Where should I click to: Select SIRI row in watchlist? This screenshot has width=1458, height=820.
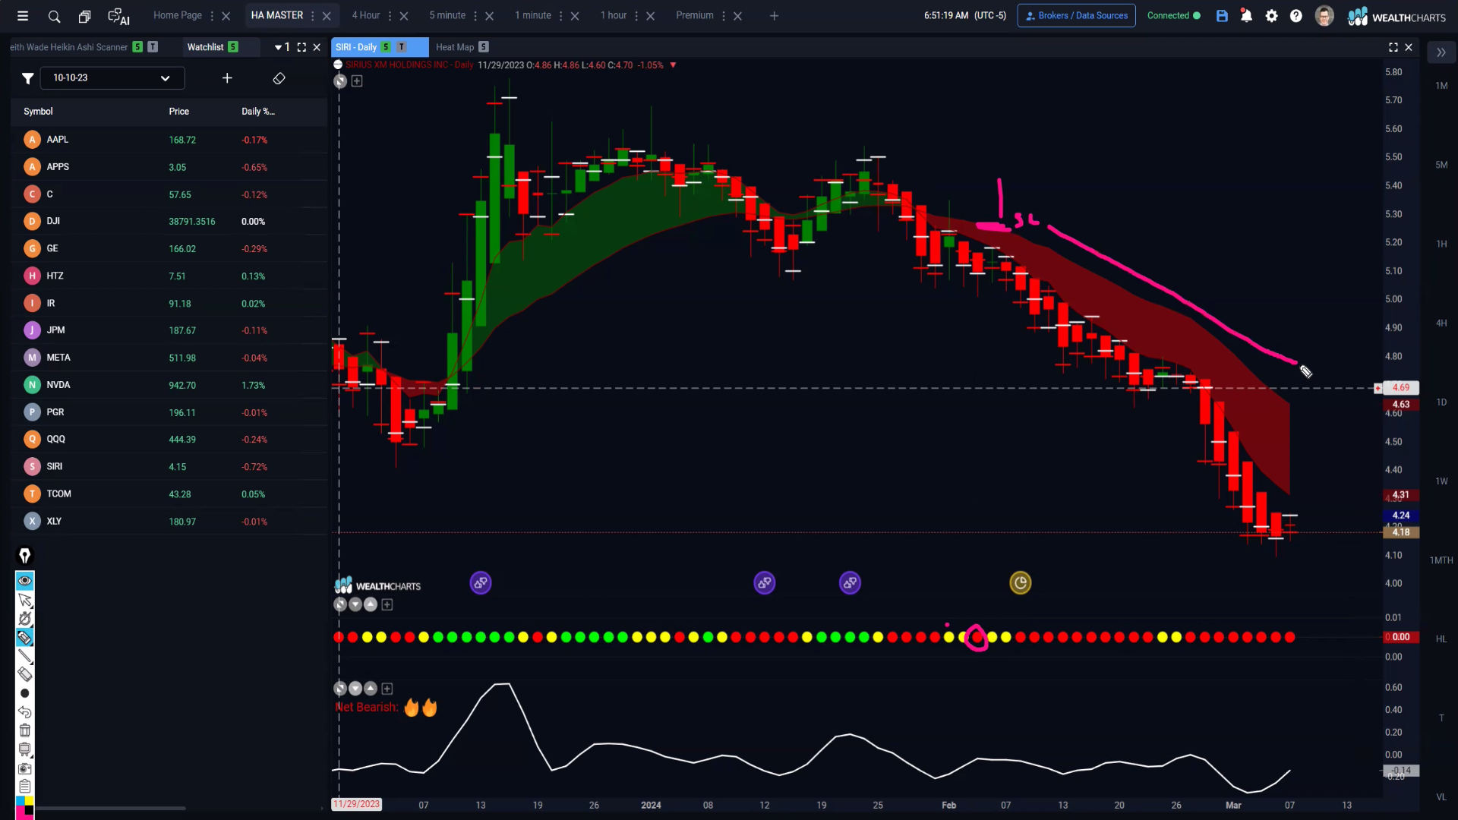click(169, 467)
